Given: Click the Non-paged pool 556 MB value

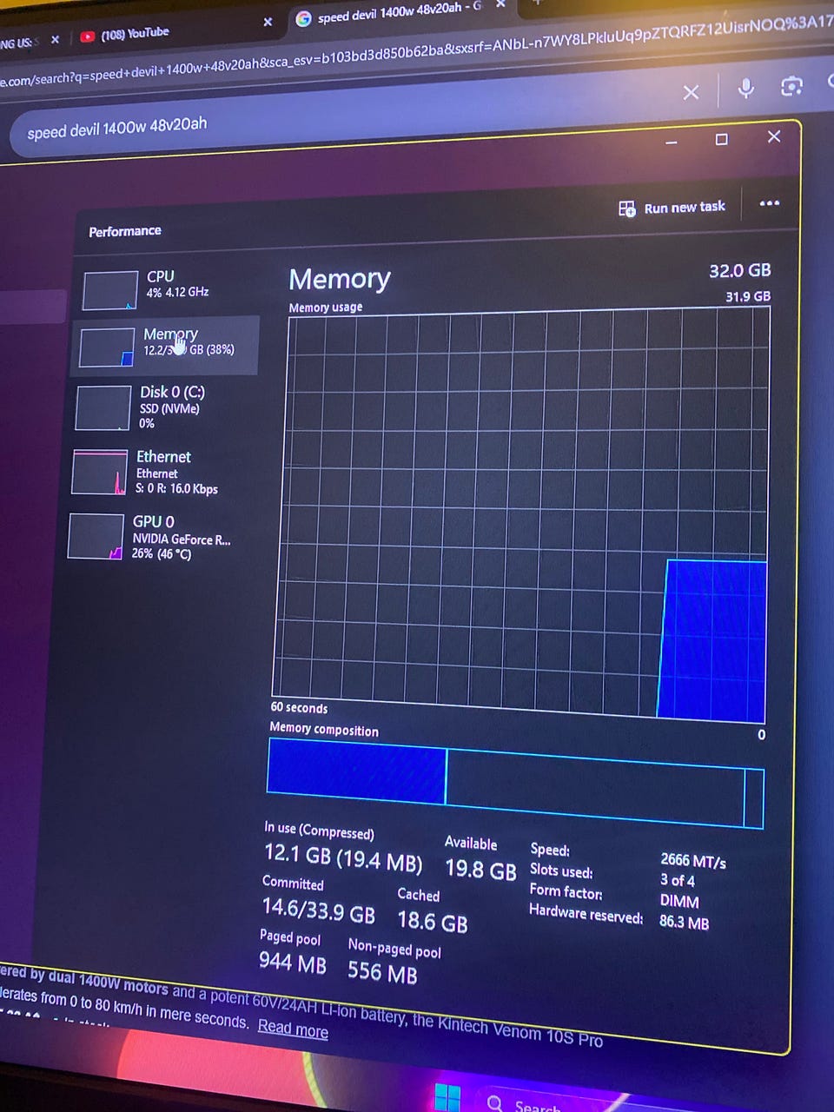Looking at the screenshot, I should pos(382,971).
